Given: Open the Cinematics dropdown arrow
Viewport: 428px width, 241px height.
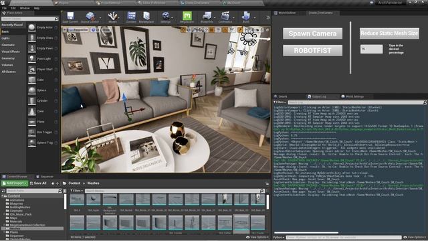Looking at the screenshot, I should pyautogui.click(x=233, y=17).
